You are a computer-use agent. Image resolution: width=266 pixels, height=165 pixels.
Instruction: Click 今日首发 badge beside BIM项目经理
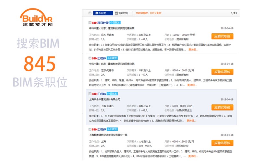pos(115,23)
